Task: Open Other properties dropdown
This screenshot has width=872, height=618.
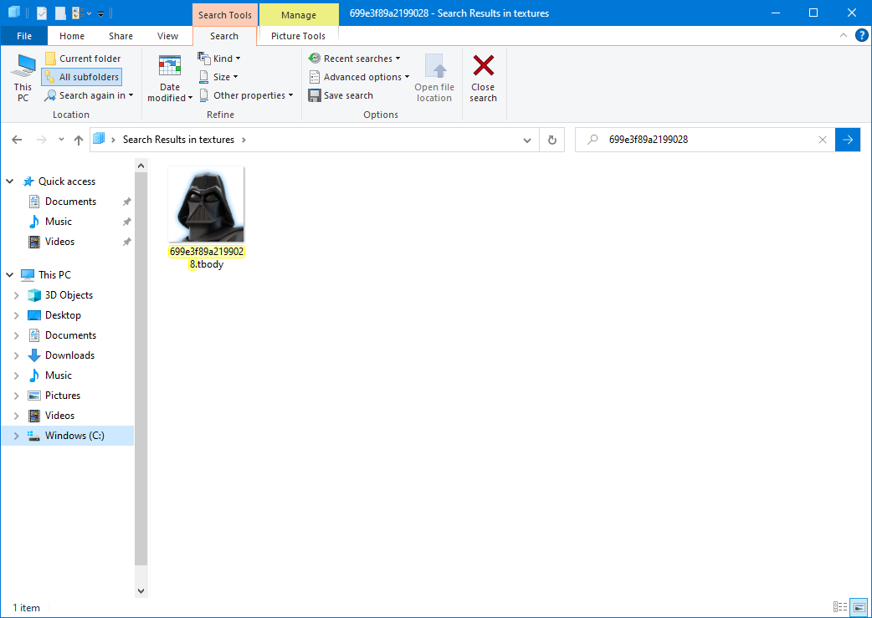Action: 246,95
